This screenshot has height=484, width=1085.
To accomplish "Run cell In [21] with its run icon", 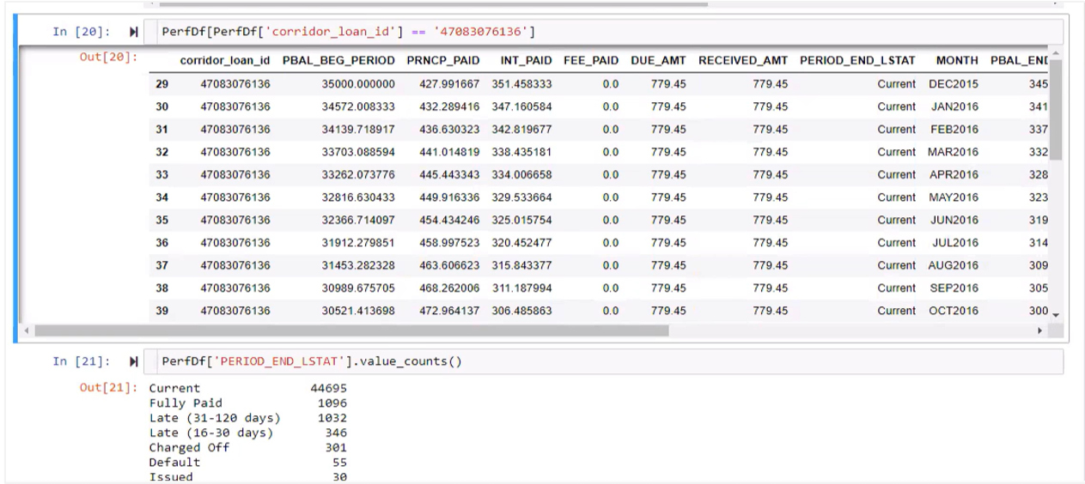I will [134, 362].
